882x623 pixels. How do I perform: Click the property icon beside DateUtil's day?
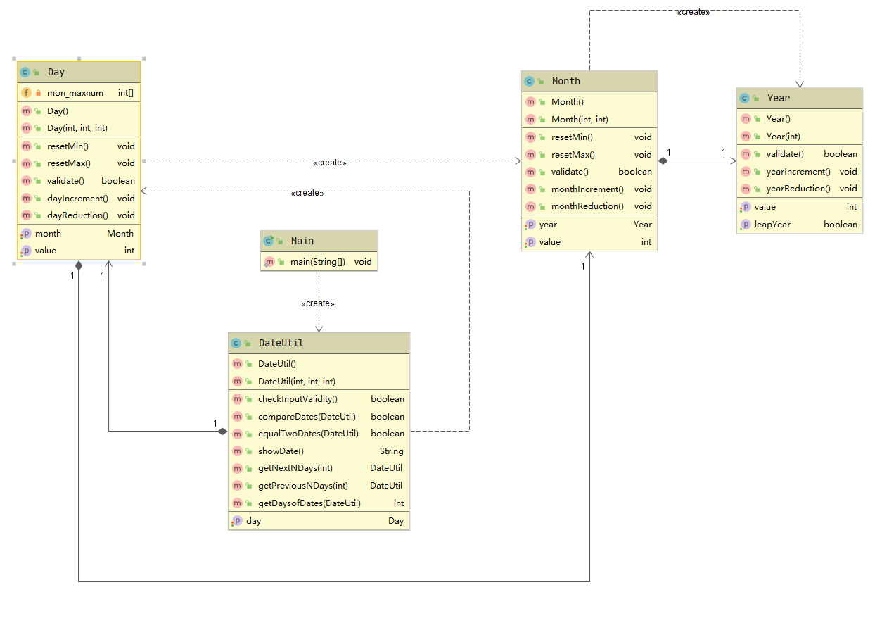[x=237, y=521]
